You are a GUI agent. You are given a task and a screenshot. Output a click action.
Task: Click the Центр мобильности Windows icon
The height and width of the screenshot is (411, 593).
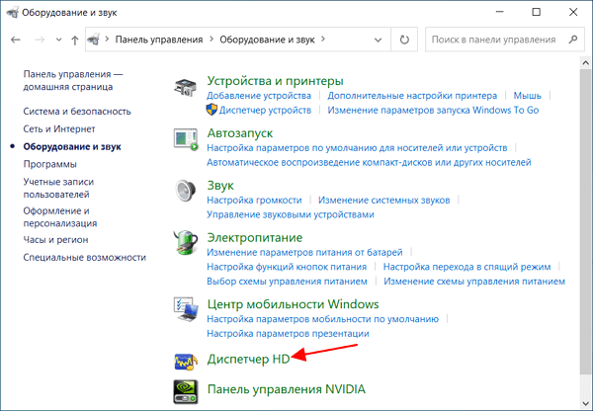pos(186,309)
